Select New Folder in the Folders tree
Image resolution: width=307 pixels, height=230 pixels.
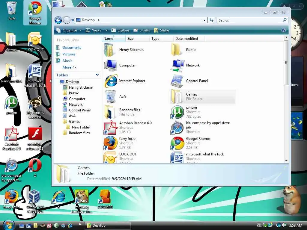click(x=81, y=127)
